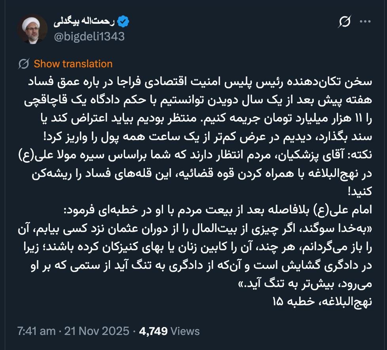The width and height of the screenshot is (387, 350).
Task: Click the Views label
Action: 185,331
